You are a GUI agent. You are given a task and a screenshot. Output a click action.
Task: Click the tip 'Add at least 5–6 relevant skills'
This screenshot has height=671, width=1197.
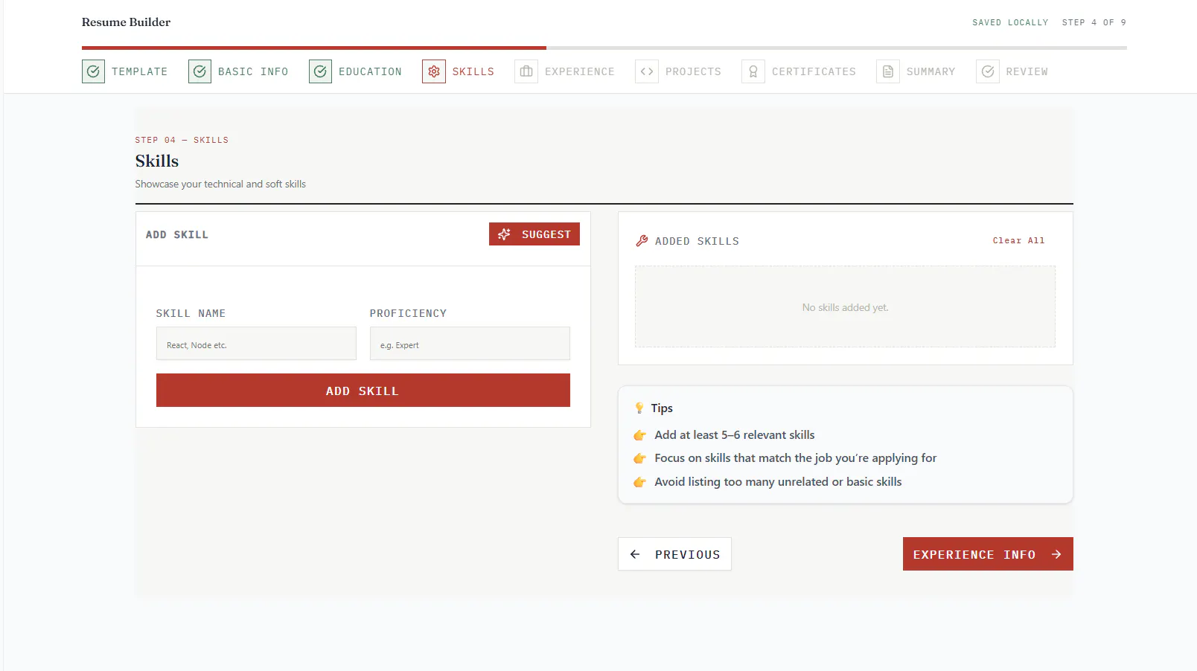734,435
